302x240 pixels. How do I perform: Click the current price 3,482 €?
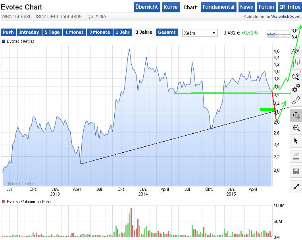(232, 33)
